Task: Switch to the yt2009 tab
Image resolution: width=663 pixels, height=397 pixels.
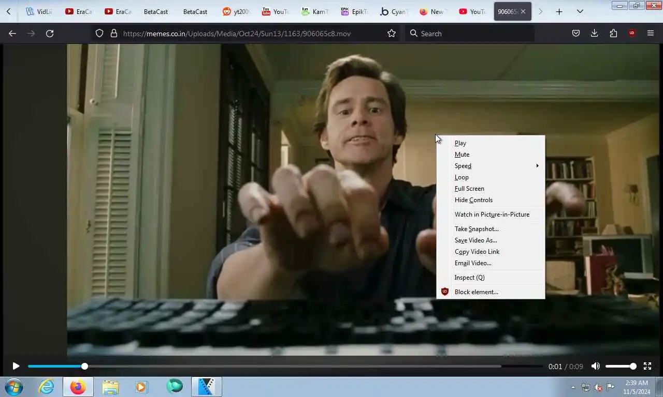Action: coord(236,11)
